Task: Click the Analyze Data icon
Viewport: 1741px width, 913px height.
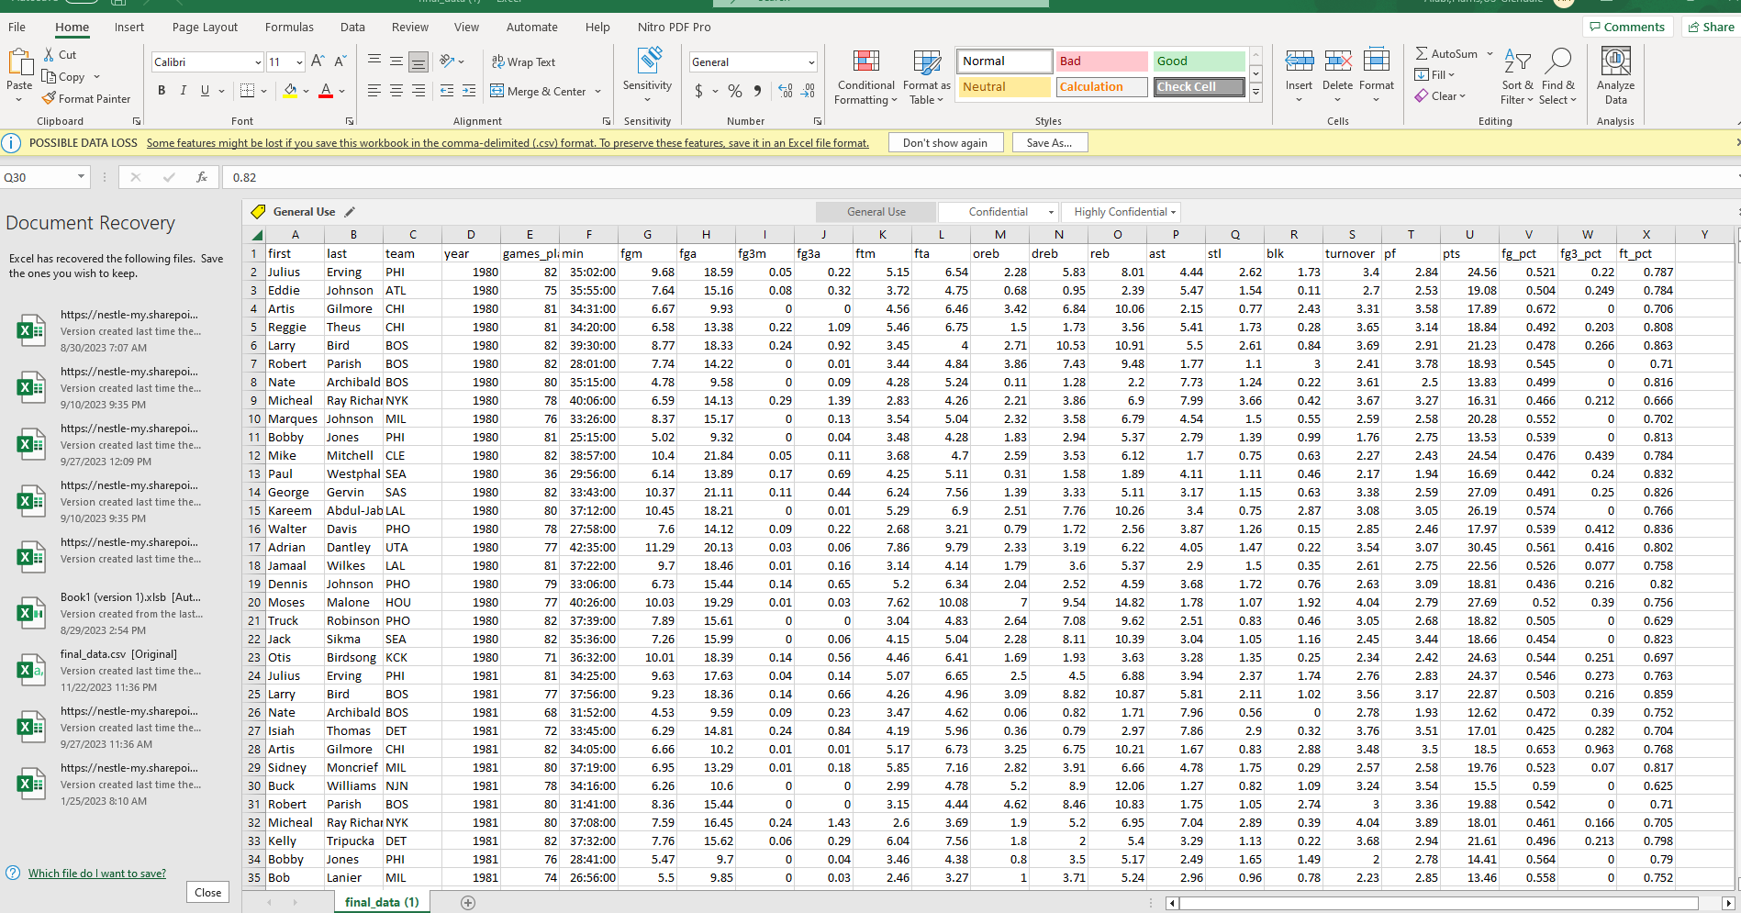Action: click(x=1615, y=62)
